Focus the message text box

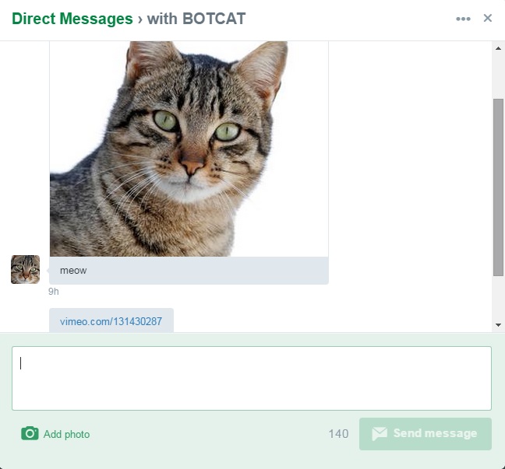(252, 378)
